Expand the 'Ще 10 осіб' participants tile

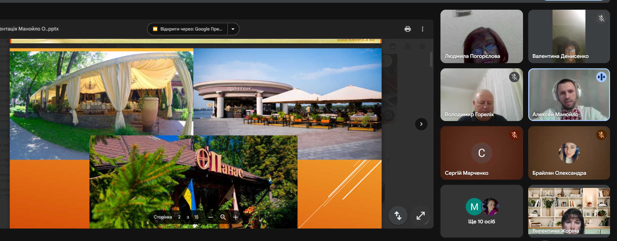coord(481,211)
